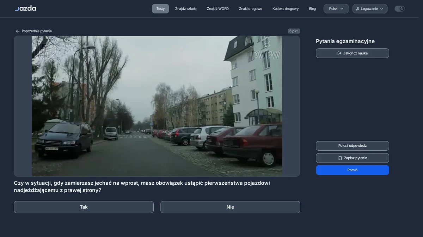
Task: Click the blue Pomiń button
Action: [352, 170]
